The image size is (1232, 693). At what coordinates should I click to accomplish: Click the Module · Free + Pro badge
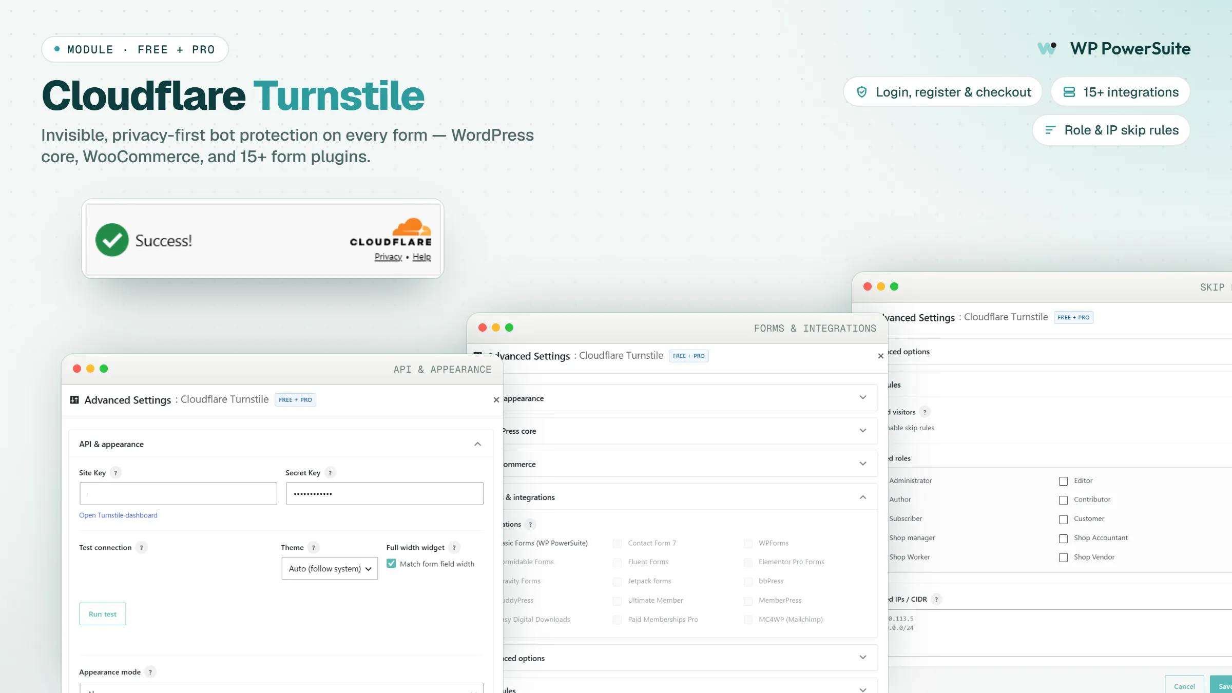pyautogui.click(x=135, y=49)
